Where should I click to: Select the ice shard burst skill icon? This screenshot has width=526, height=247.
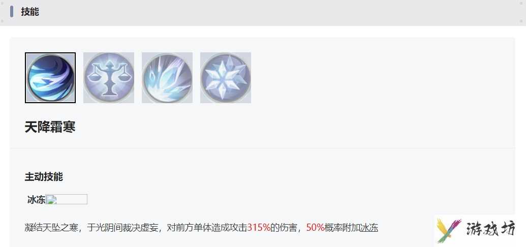[x=167, y=78]
